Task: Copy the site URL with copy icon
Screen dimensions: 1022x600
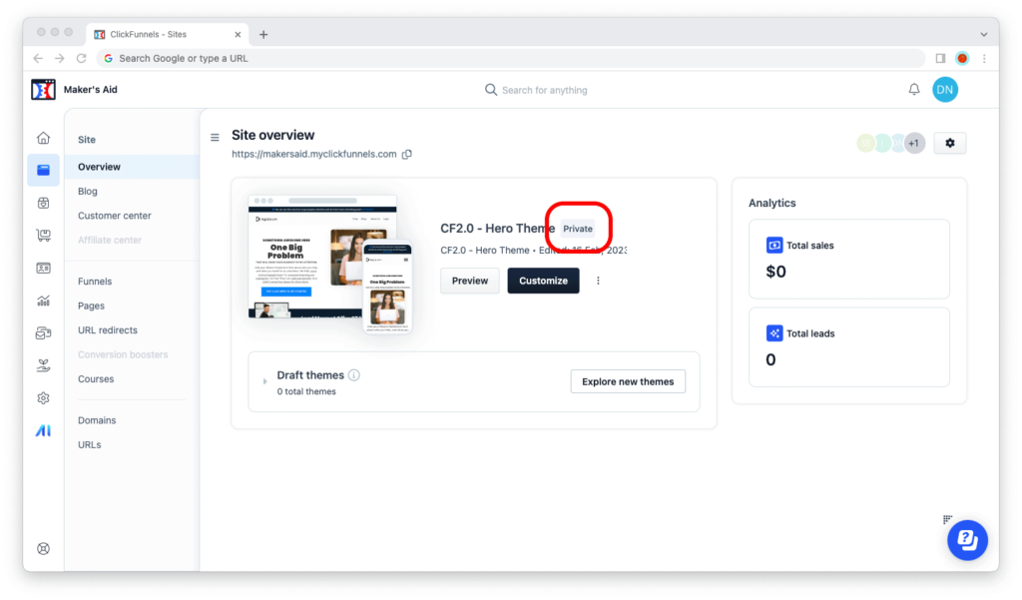Action: [x=407, y=154]
